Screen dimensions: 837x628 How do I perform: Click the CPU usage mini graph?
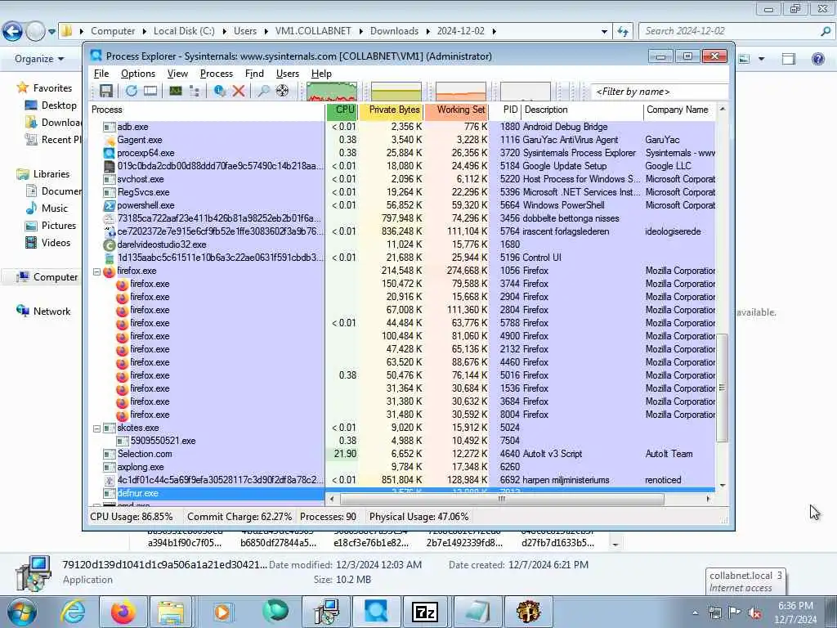(x=332, y=92)
